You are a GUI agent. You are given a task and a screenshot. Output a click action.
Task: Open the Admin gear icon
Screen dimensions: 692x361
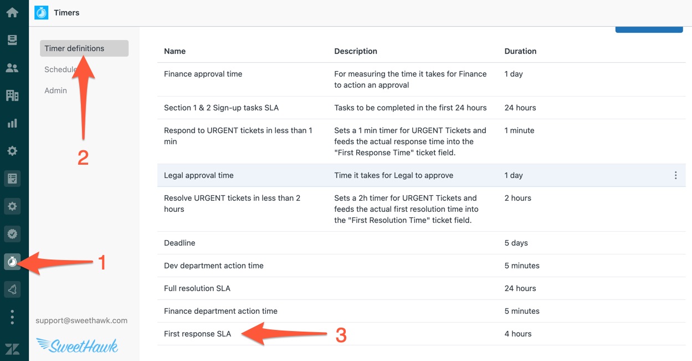(12, 151)
